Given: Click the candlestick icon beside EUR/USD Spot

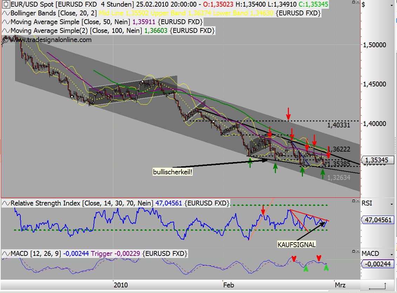Looking at the screenshot, I should [6, 4].
